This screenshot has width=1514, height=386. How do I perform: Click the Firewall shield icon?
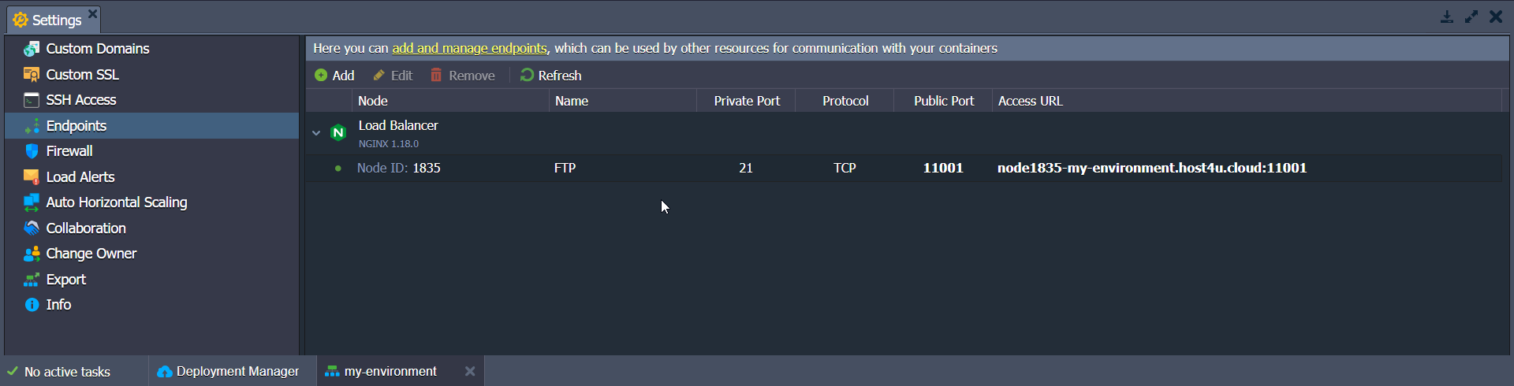coord(32,151)
